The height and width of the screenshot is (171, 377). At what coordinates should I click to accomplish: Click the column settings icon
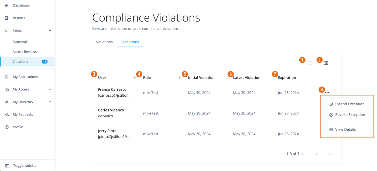tap(326, 63)
